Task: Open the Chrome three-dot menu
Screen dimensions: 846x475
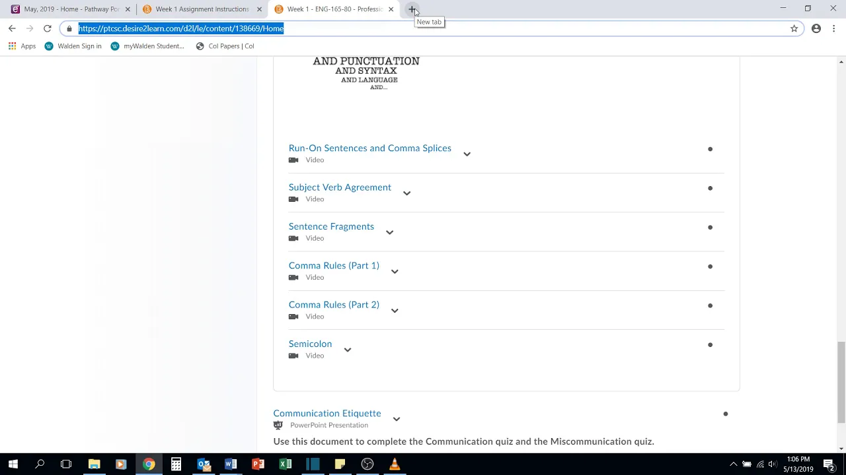Action: [x=834, y=28]
